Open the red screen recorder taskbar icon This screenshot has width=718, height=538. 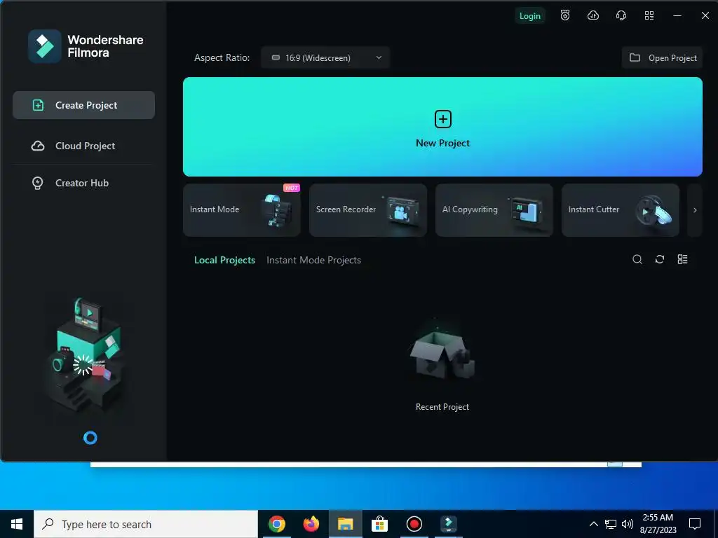[414, 524]
